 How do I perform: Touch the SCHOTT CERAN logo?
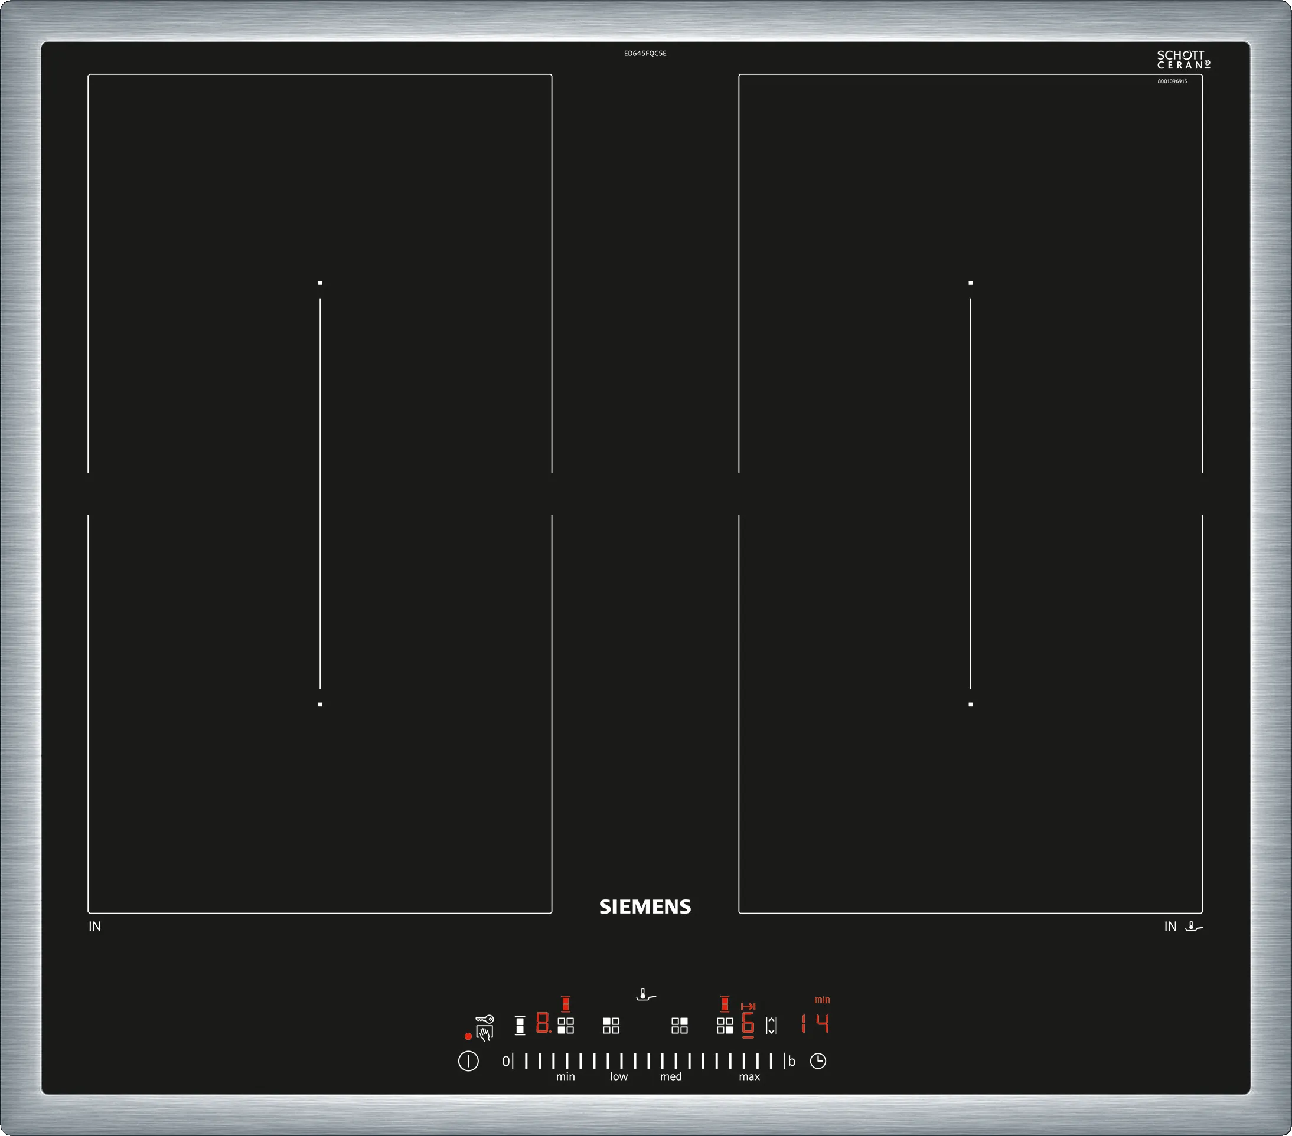1183,60
